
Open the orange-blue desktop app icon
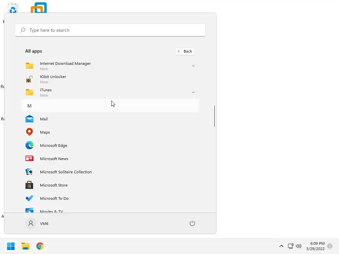pyautogui.click(x=39, y=8)
